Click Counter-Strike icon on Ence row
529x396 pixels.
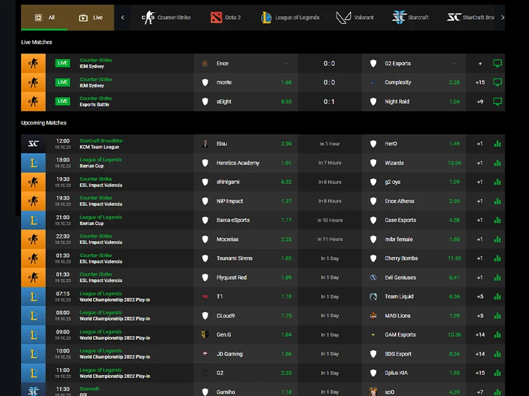tap(34, 63)
